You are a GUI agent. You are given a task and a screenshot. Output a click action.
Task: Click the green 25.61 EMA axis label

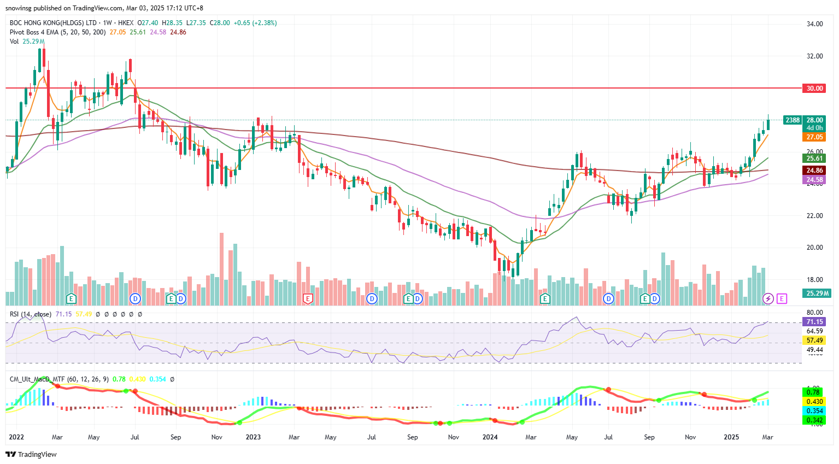[x=814, y=158]
